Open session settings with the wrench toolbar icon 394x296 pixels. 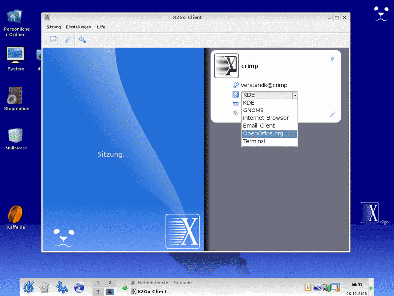[82, 39]
